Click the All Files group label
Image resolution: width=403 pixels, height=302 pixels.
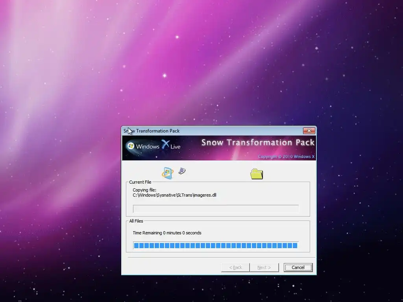[136, 221]
